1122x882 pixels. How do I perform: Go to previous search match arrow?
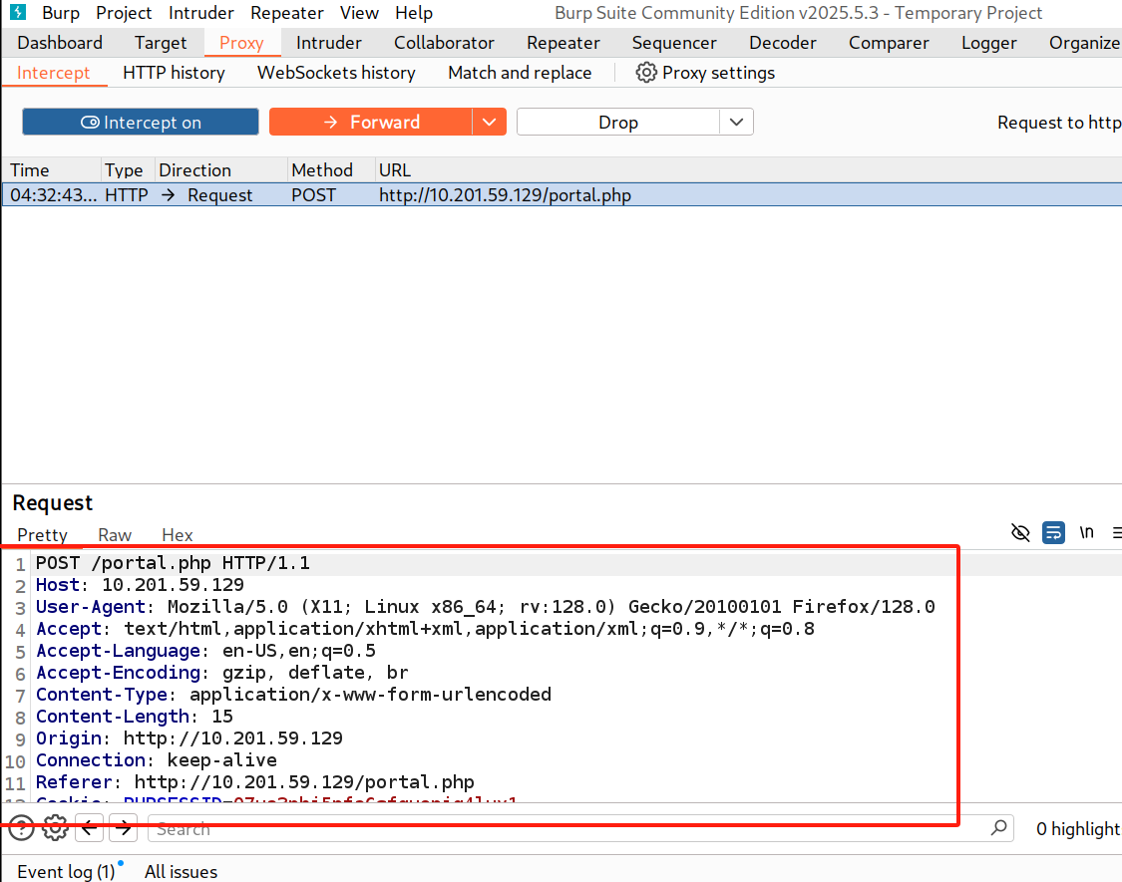[x=90, y=828]
